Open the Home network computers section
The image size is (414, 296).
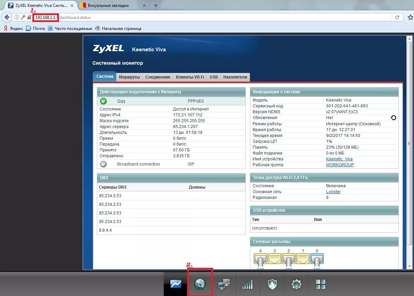coord(224,284)
